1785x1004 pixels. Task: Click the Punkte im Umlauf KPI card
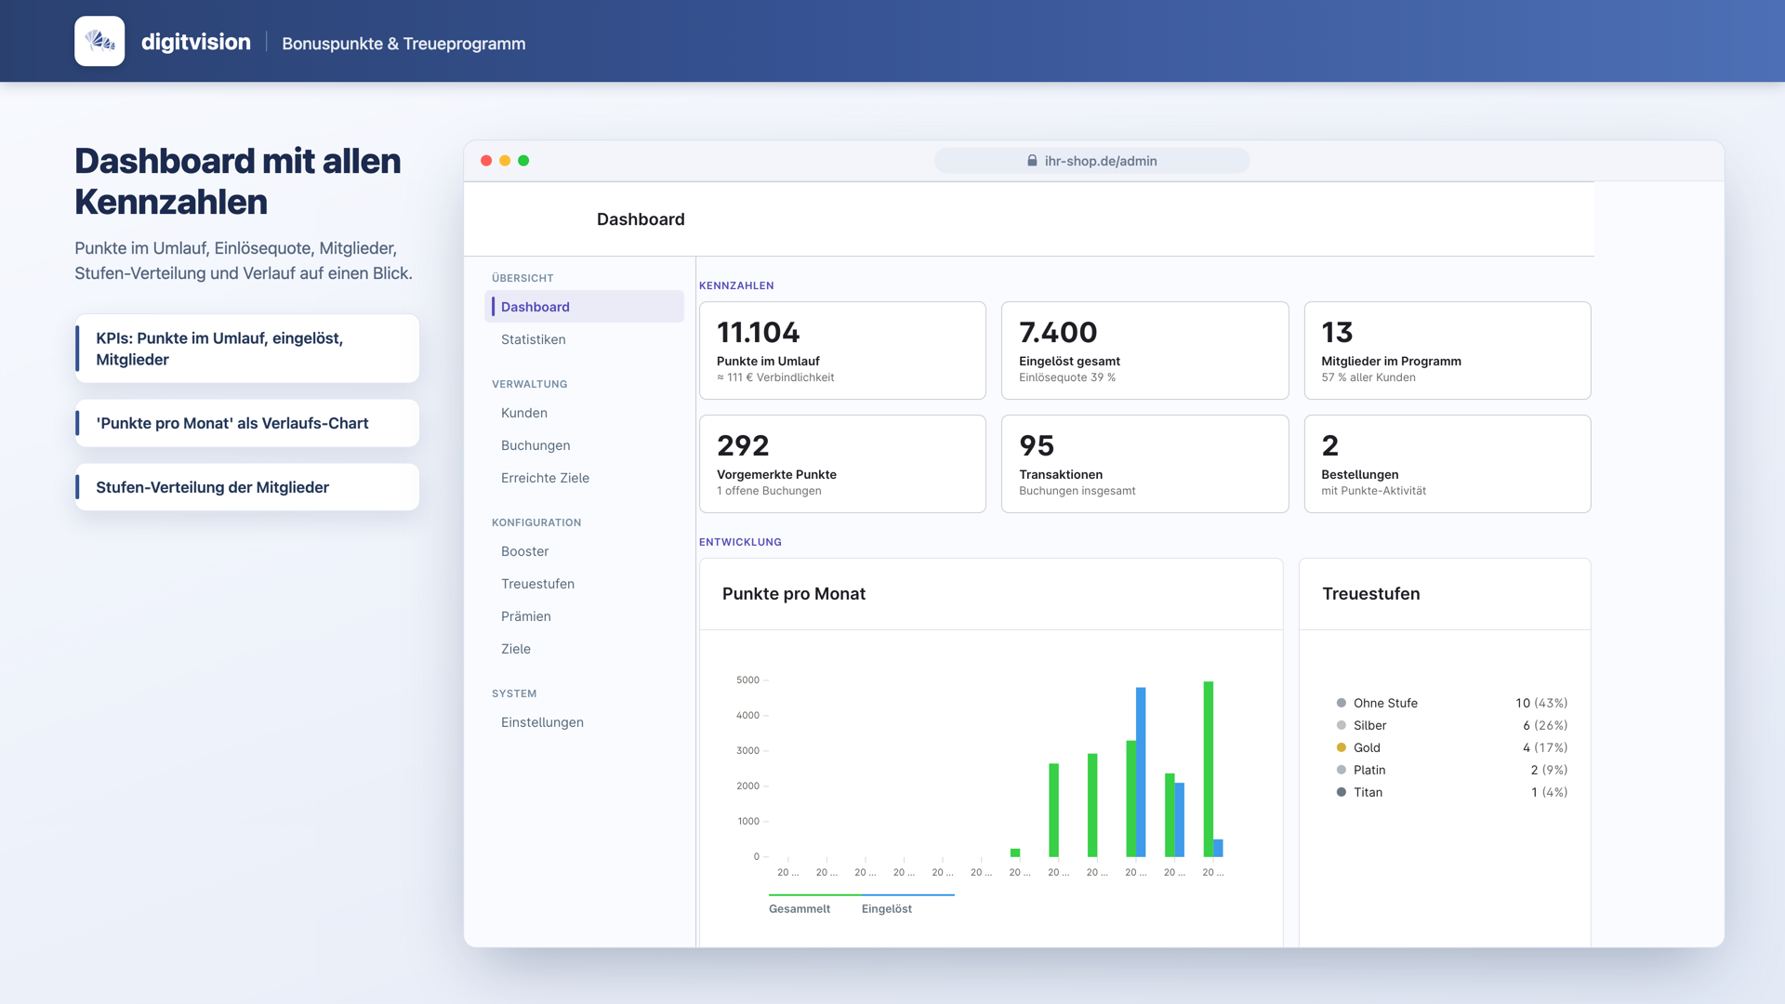pos(842,350)
